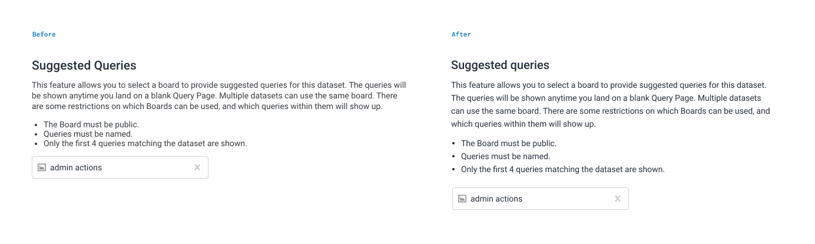Viewport: 815px width, 244px height.
Task: Click the board icon in After selector
Action: click(462, 199)
